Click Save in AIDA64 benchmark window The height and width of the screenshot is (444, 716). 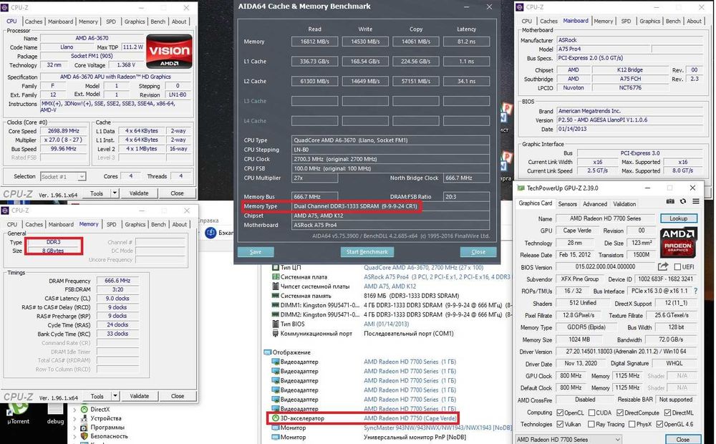[x=256, y=251]
